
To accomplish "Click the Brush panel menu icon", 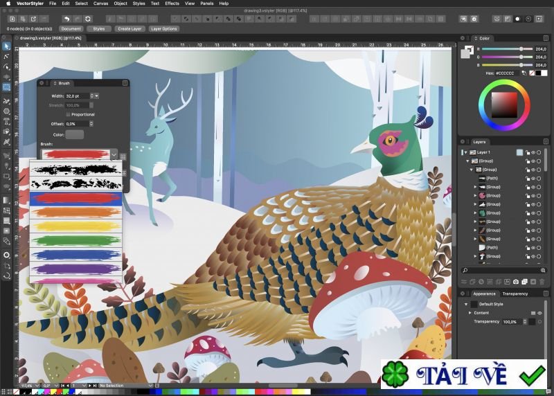I will pyautogui.click(x=125, y=83).
